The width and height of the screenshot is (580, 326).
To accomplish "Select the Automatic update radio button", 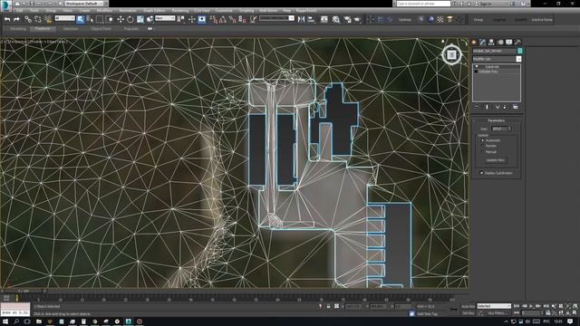I will 482,140.
